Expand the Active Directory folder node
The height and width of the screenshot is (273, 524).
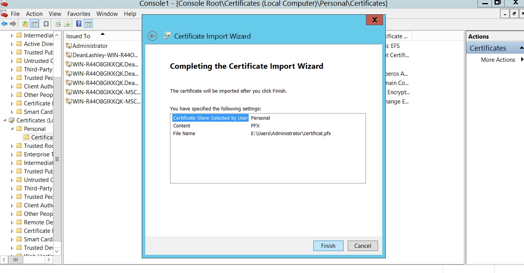pos(12,44)
